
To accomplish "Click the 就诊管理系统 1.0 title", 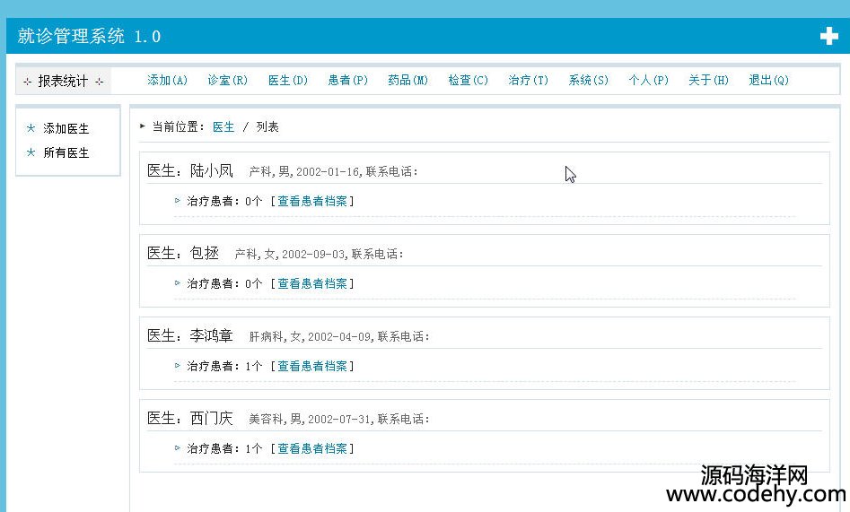I will click(x=89, y=36).
